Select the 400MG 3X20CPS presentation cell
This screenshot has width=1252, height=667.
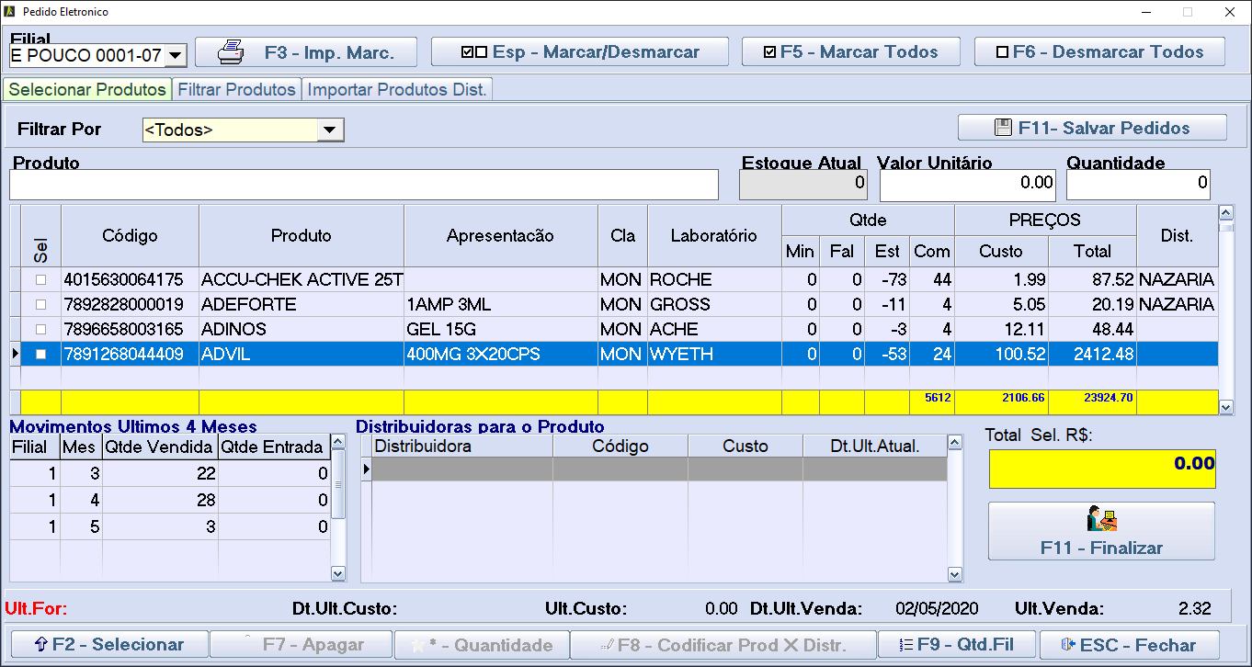coord(500,354)
